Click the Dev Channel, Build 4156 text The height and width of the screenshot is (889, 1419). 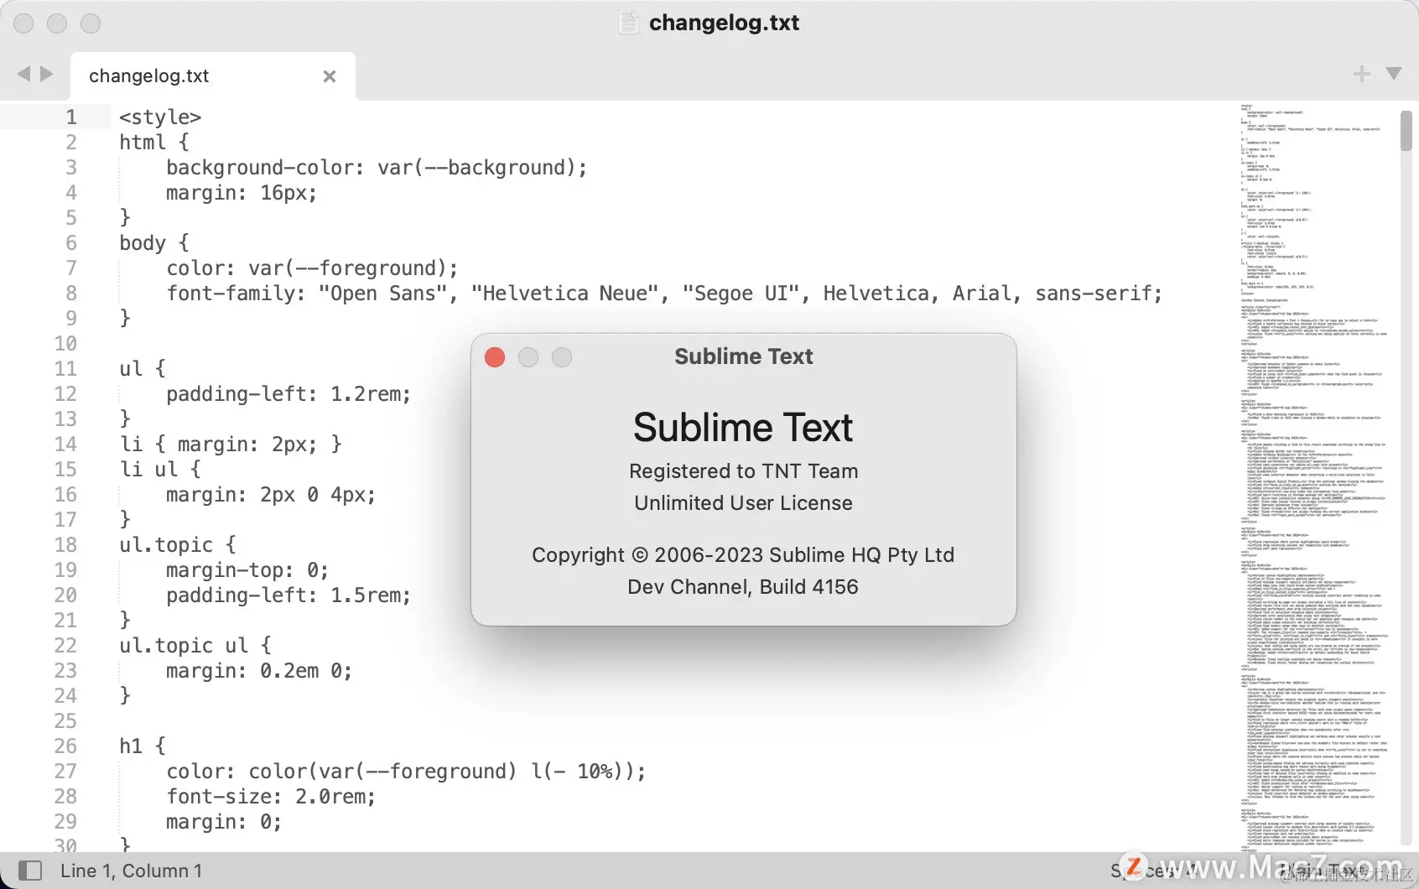pos(743,587)
